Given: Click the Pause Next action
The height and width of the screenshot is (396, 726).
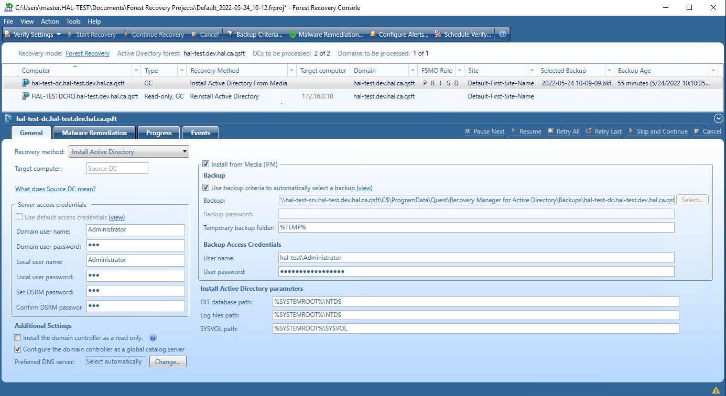Looking at the screenshot, I should pos(484,131).
